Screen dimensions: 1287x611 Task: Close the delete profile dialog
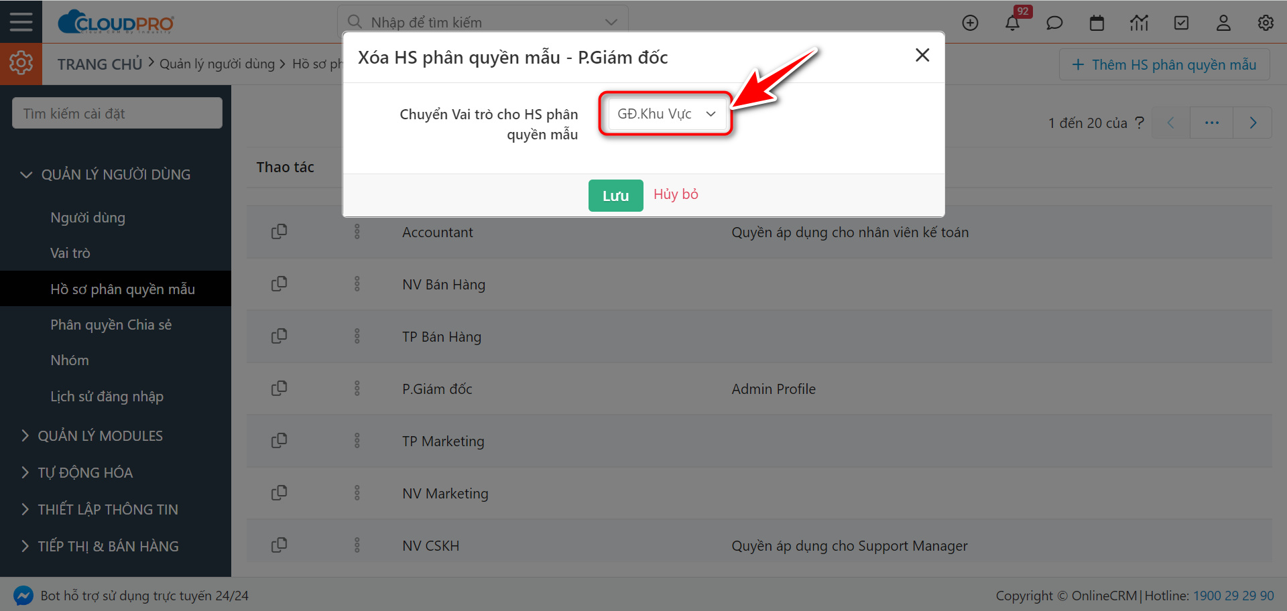(922, 55)
